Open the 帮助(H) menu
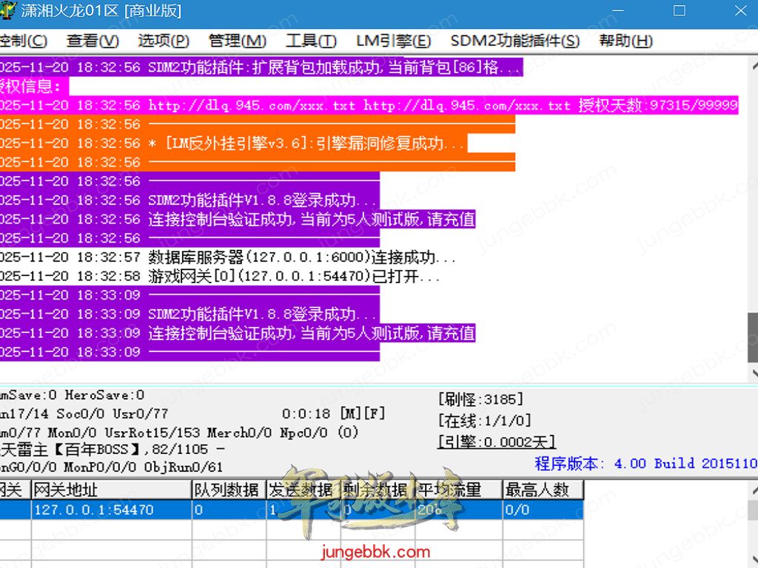This screenshot has width=758, height=568. (625, 41)
